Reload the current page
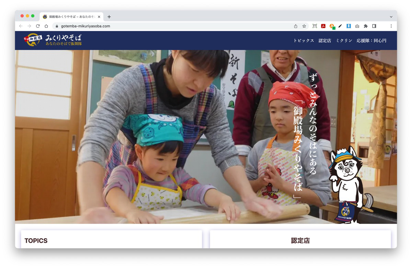412x268 pixels. (x=37, y=26)
